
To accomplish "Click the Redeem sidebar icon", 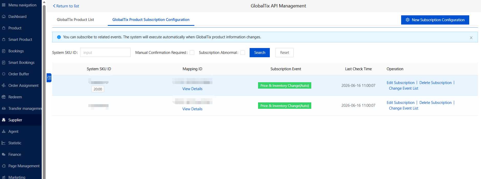I will (4, 97).
